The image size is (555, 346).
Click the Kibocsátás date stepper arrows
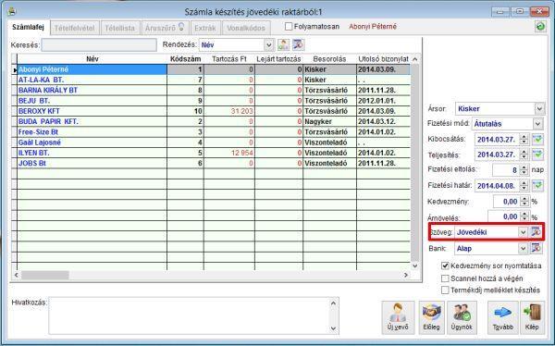point(524,139)
